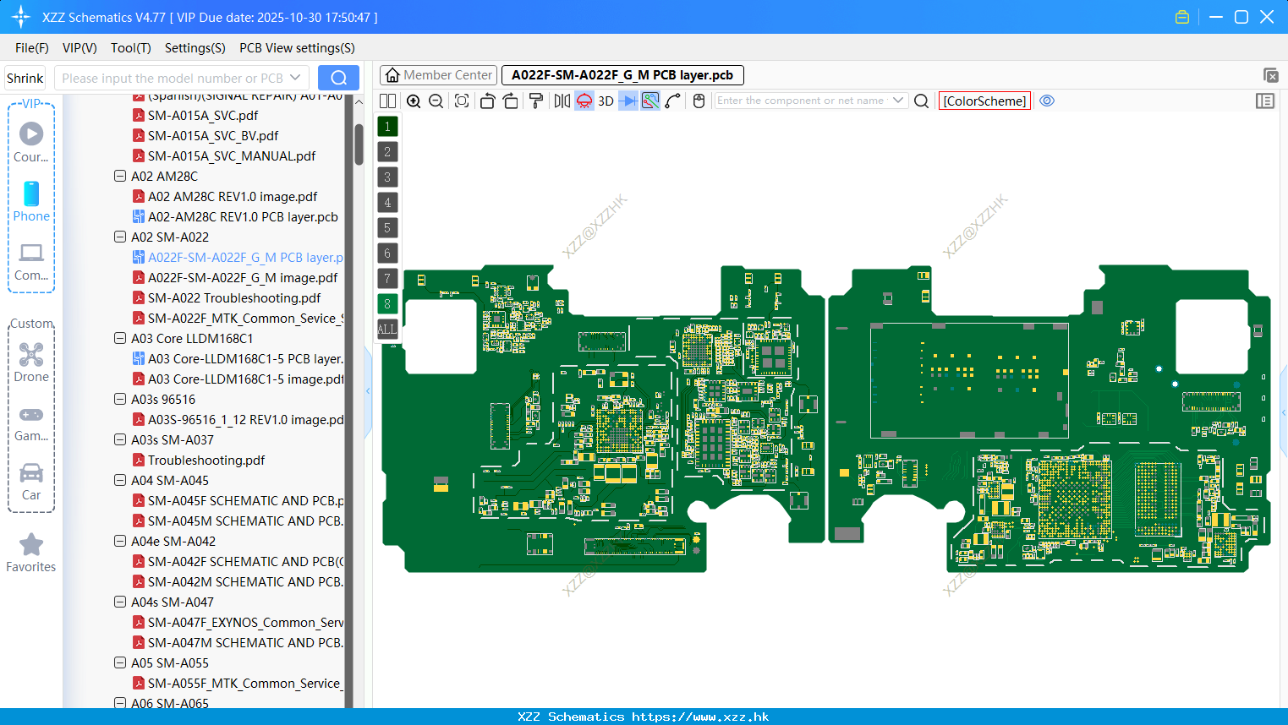Toggle the red sensor lamp tool
Screen dimensions: 1288x725
coord(584,101)
